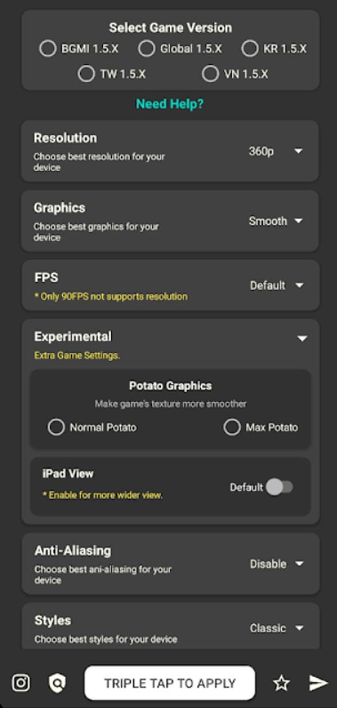Select Global 1.5.X game version

180,49
